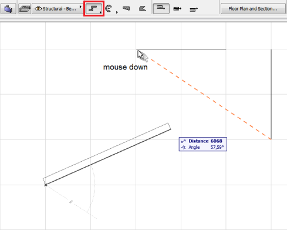Select the chained beam geometry method

click(94, 9)
